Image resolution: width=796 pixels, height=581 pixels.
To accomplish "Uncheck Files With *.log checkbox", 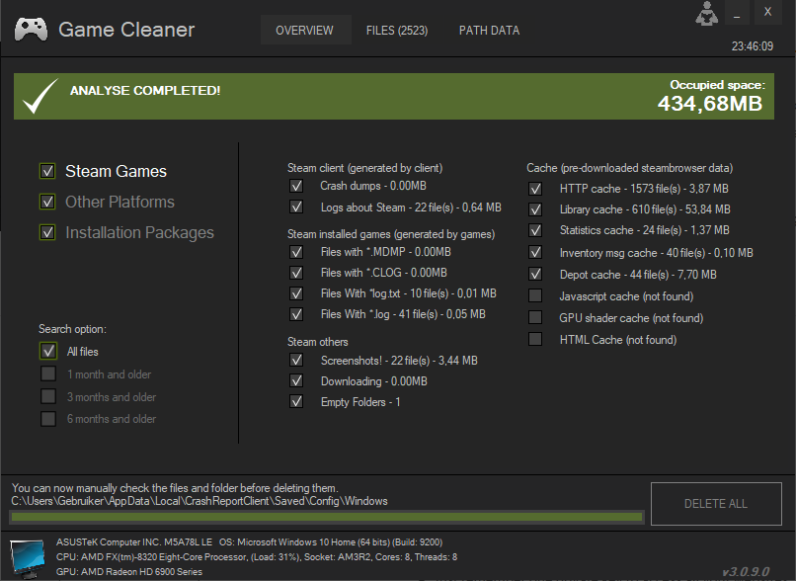I will (296, 314).
